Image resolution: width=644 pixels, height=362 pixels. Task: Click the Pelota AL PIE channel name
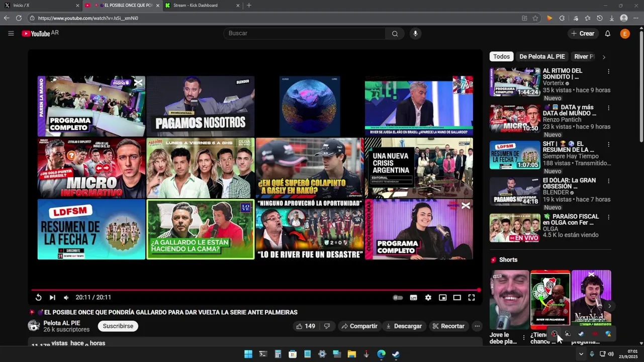click(x=62, y=323)
